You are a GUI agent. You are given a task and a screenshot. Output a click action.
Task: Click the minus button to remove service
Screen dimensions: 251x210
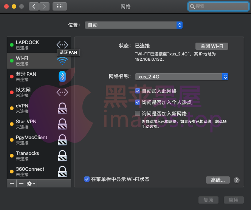(x=21, y=183)
